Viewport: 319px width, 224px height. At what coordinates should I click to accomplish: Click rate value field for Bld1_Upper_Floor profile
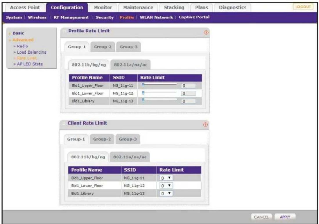point(188,85)
